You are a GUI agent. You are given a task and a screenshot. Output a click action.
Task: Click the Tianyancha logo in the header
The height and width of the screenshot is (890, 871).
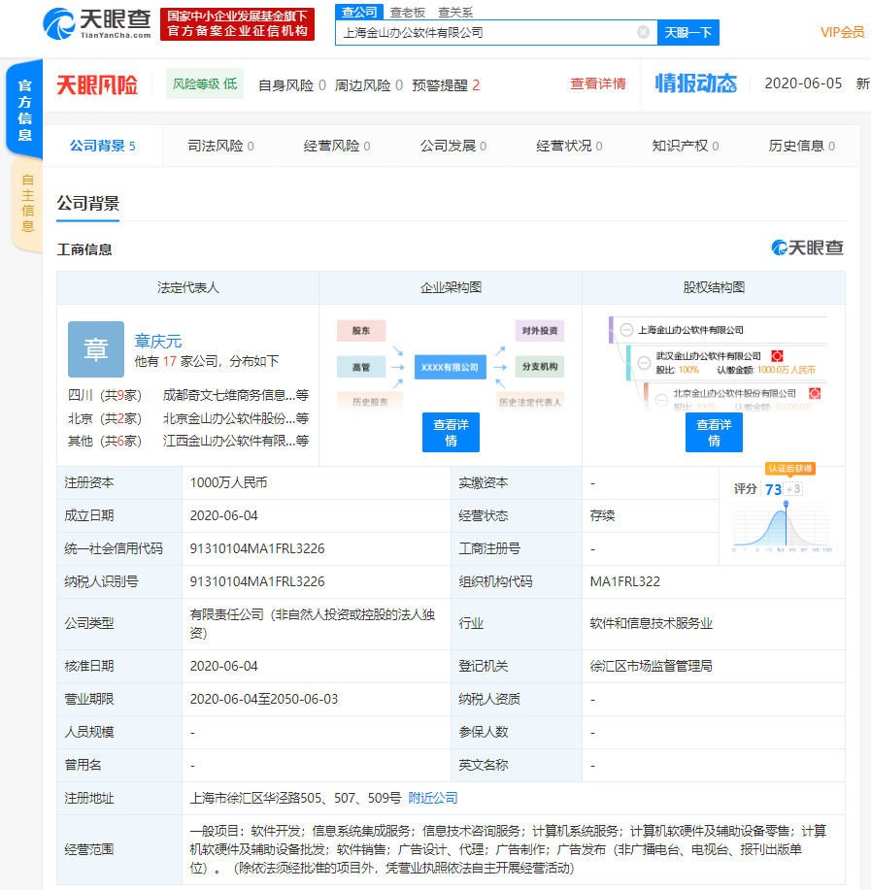(x=97, y=24)
